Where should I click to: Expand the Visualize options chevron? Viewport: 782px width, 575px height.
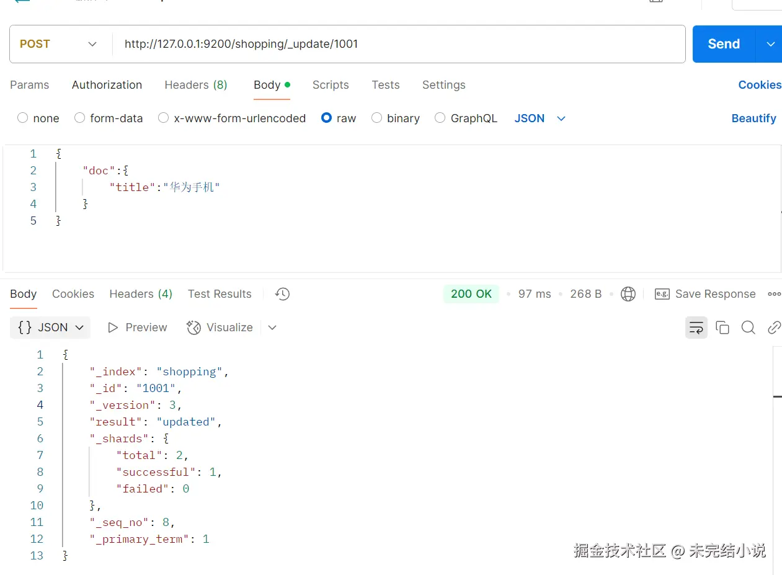point(272,328)
